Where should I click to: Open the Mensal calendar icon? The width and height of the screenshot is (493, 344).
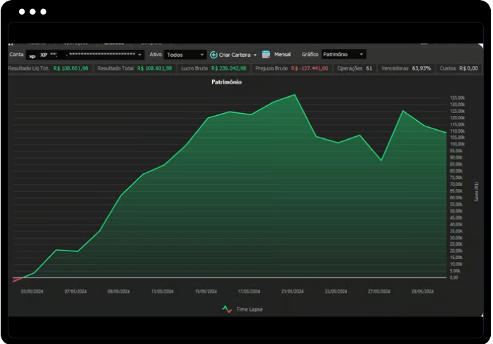point(266,54)
